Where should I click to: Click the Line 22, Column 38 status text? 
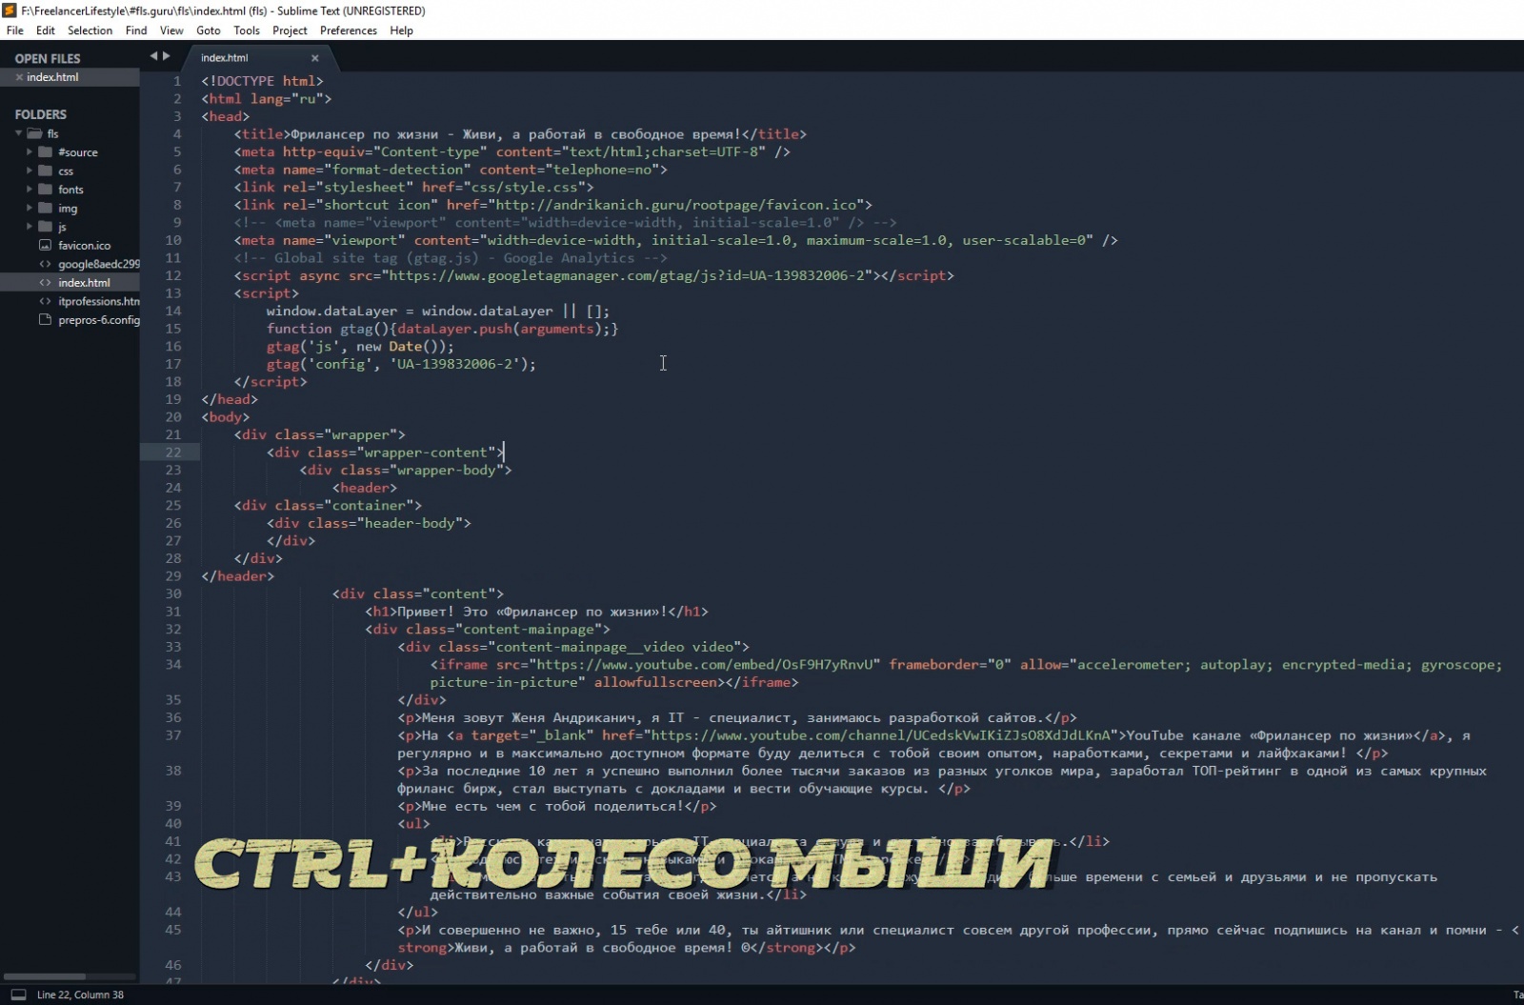[x=80, y=995]
